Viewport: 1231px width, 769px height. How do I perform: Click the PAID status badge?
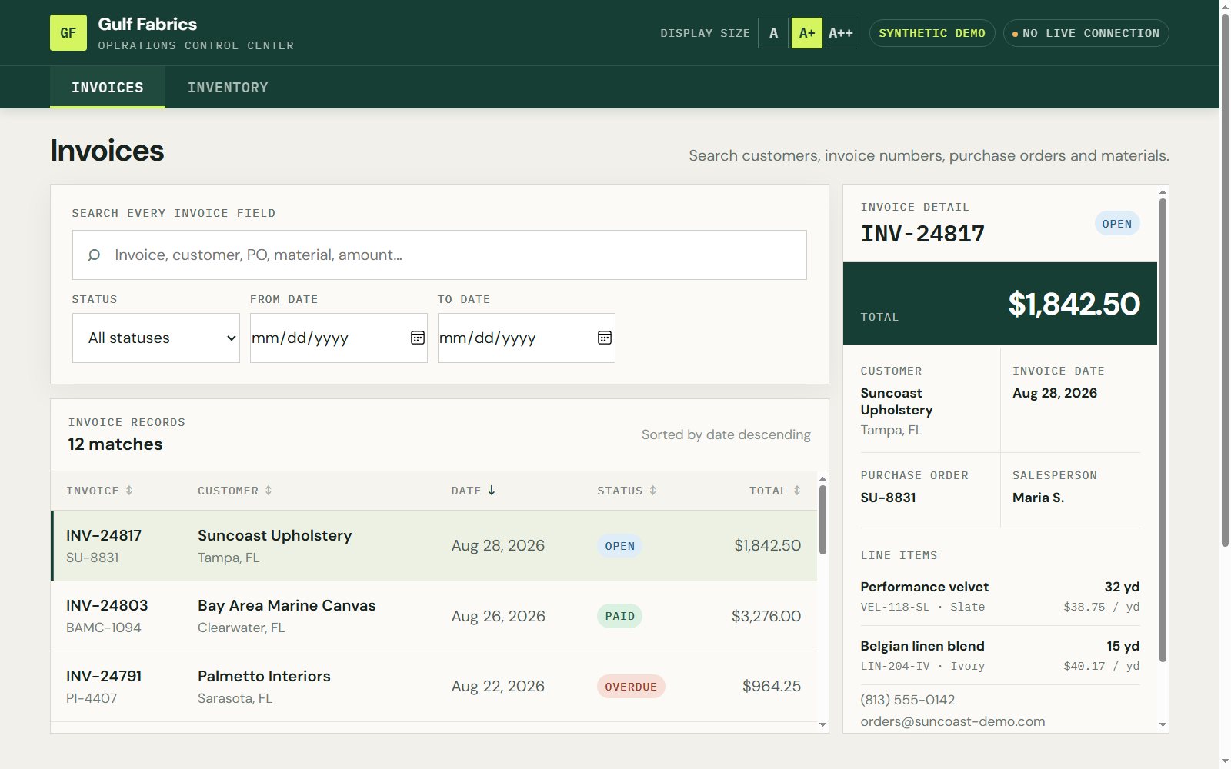[x=619, y=616]
